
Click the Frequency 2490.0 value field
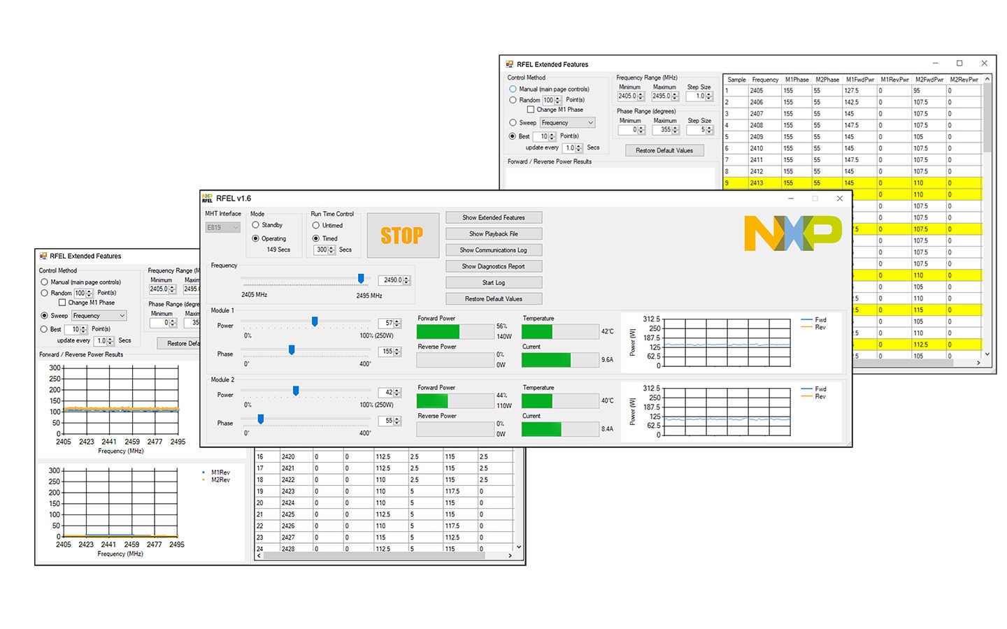[x=392, y=280]
